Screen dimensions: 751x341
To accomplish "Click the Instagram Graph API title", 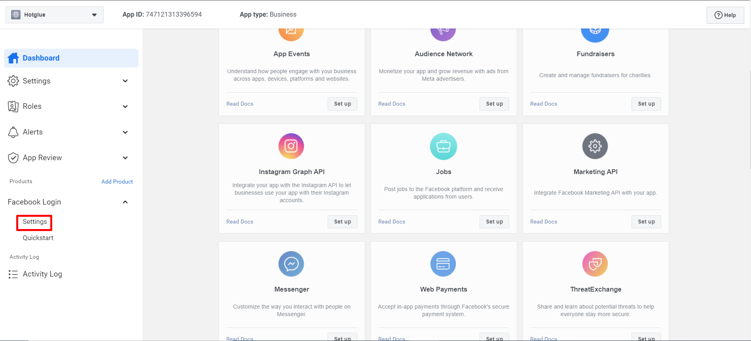I will [x=292, y=172].
